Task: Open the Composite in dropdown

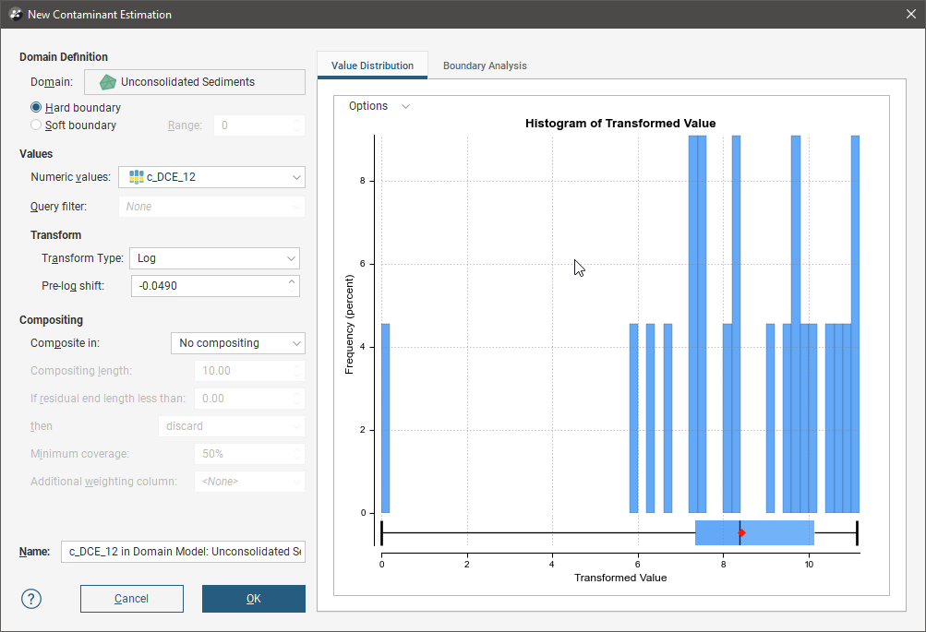Action: [x=295, y=343]
